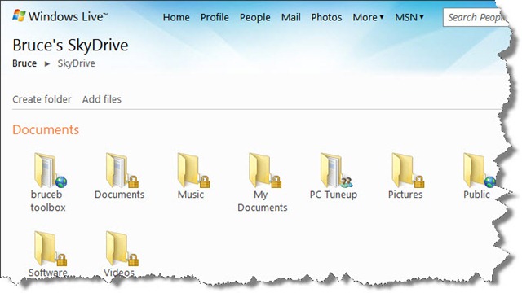Click the SkyDrive breadcrumb entry
Image resolution: width=522 pixels, height=293 pixels.
76,63
